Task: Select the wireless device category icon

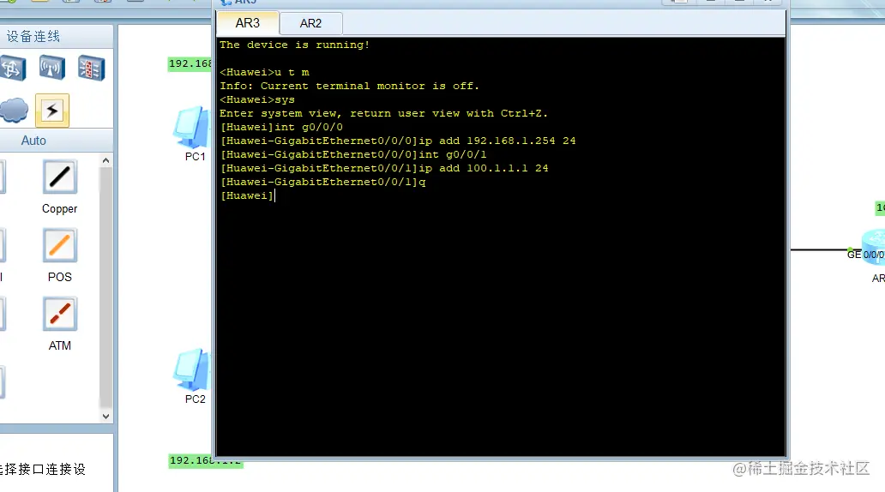Action: 52,69
